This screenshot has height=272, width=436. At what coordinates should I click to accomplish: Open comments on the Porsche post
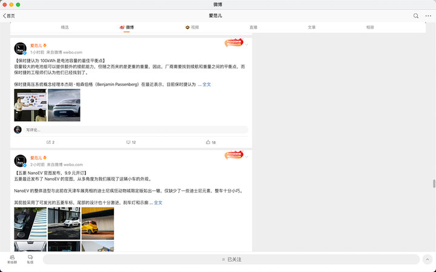(131, 142)
